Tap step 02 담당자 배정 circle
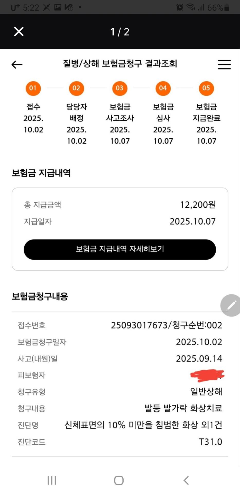This screenshot has width=240, height=494. [77, 88]
